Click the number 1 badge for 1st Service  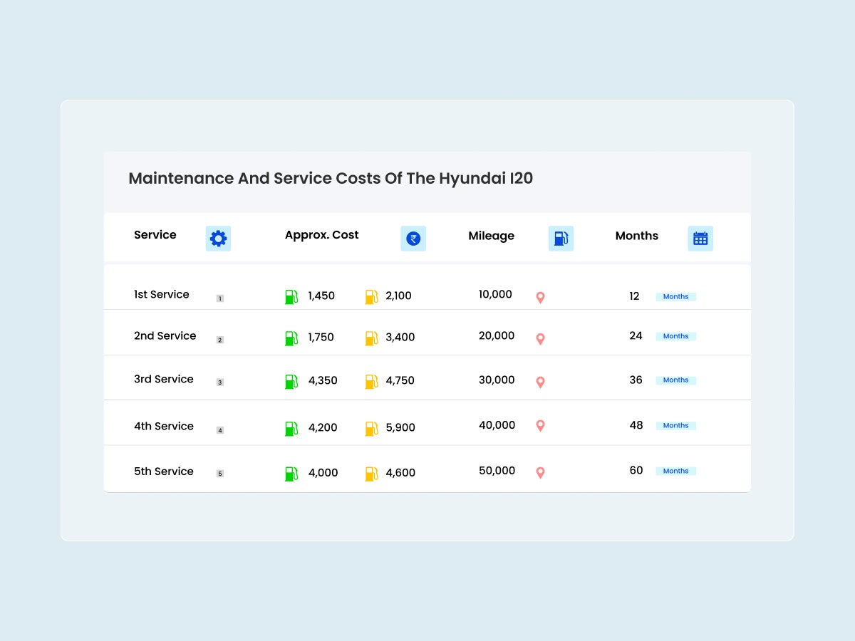coord(220,298)
